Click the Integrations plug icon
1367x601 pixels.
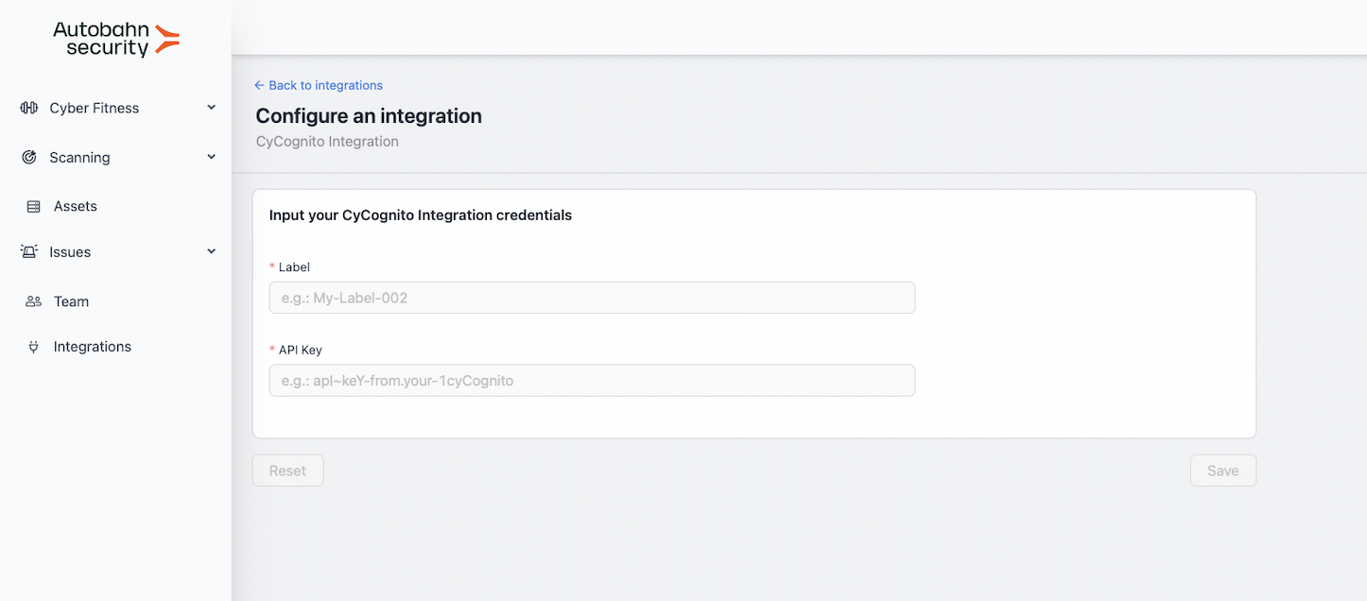pos(34,347)
